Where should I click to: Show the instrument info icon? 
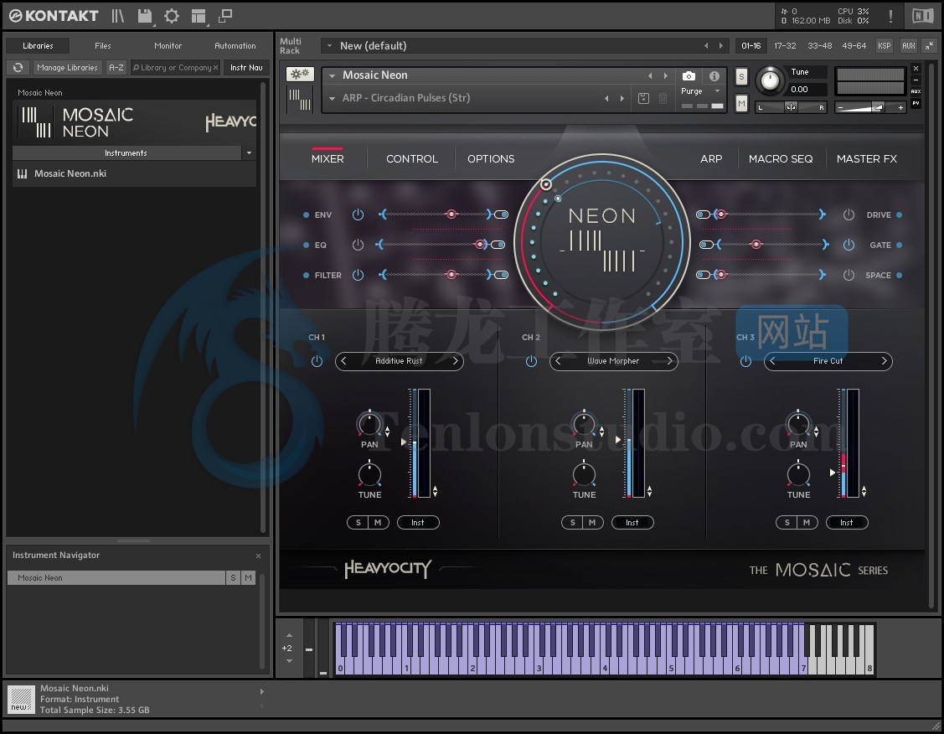tap(714, 76)
